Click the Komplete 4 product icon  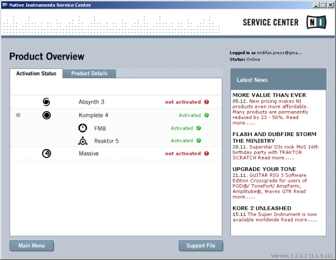coord(46,115)
